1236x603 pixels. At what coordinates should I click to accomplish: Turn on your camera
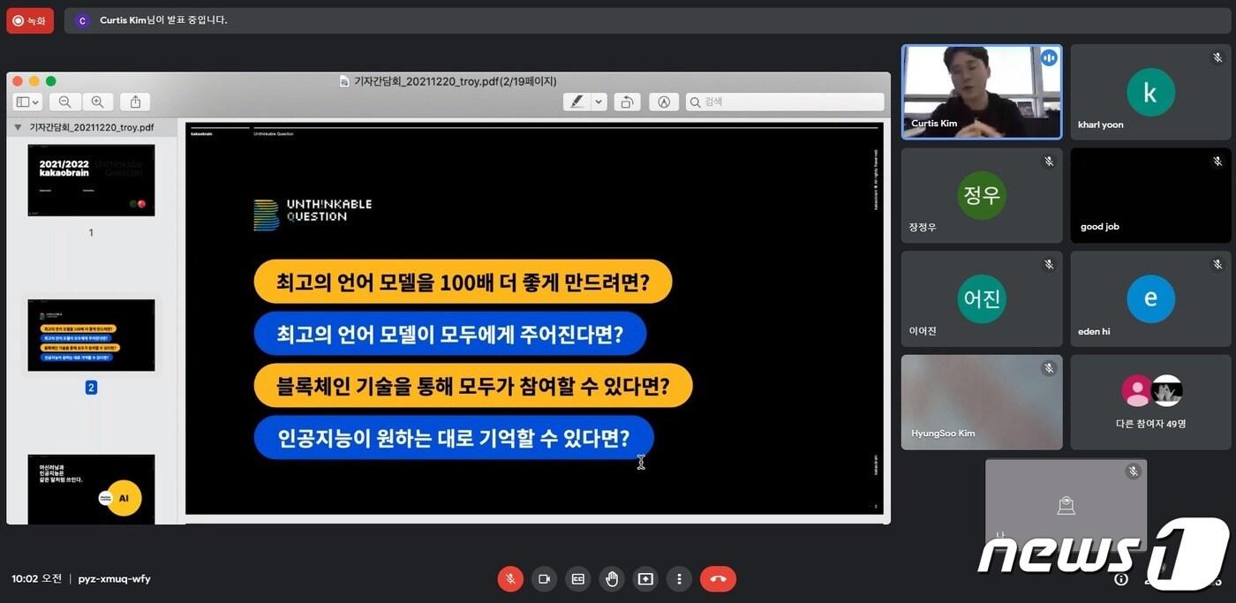[x=544, y=578]
